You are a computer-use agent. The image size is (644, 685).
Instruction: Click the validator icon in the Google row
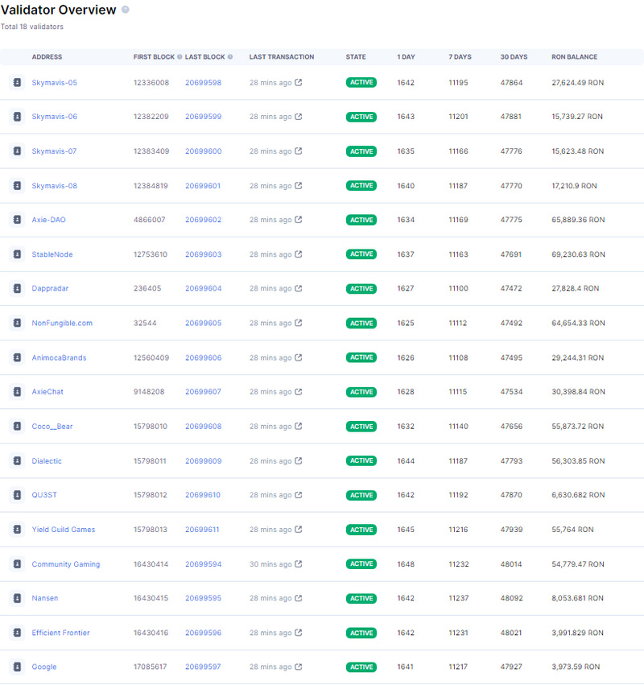17,666
